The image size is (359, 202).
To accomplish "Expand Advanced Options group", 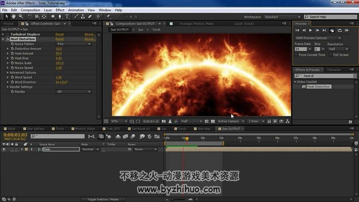I will pyautogui.click(x=8, y=72).
